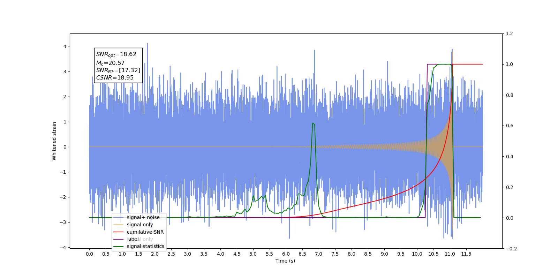The height and width of the screenshot is (279, 558).
Task: Click the 'Time (s)' x-axis label
Action: click(x=285, y=261)
